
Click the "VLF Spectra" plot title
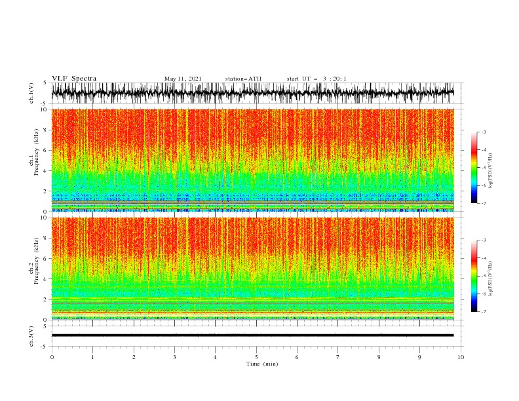74,79
